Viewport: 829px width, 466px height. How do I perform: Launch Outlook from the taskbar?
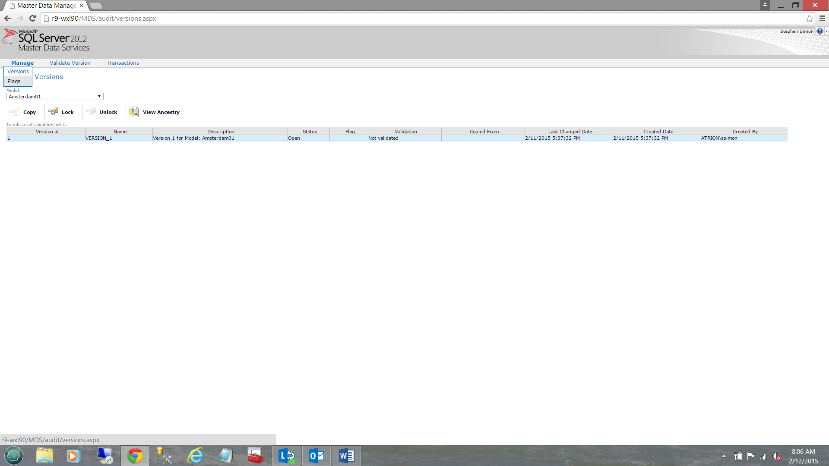point(316,456)
